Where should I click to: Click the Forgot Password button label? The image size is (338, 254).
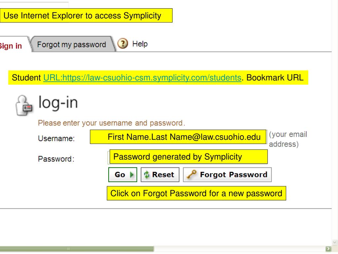pos(234,175)
